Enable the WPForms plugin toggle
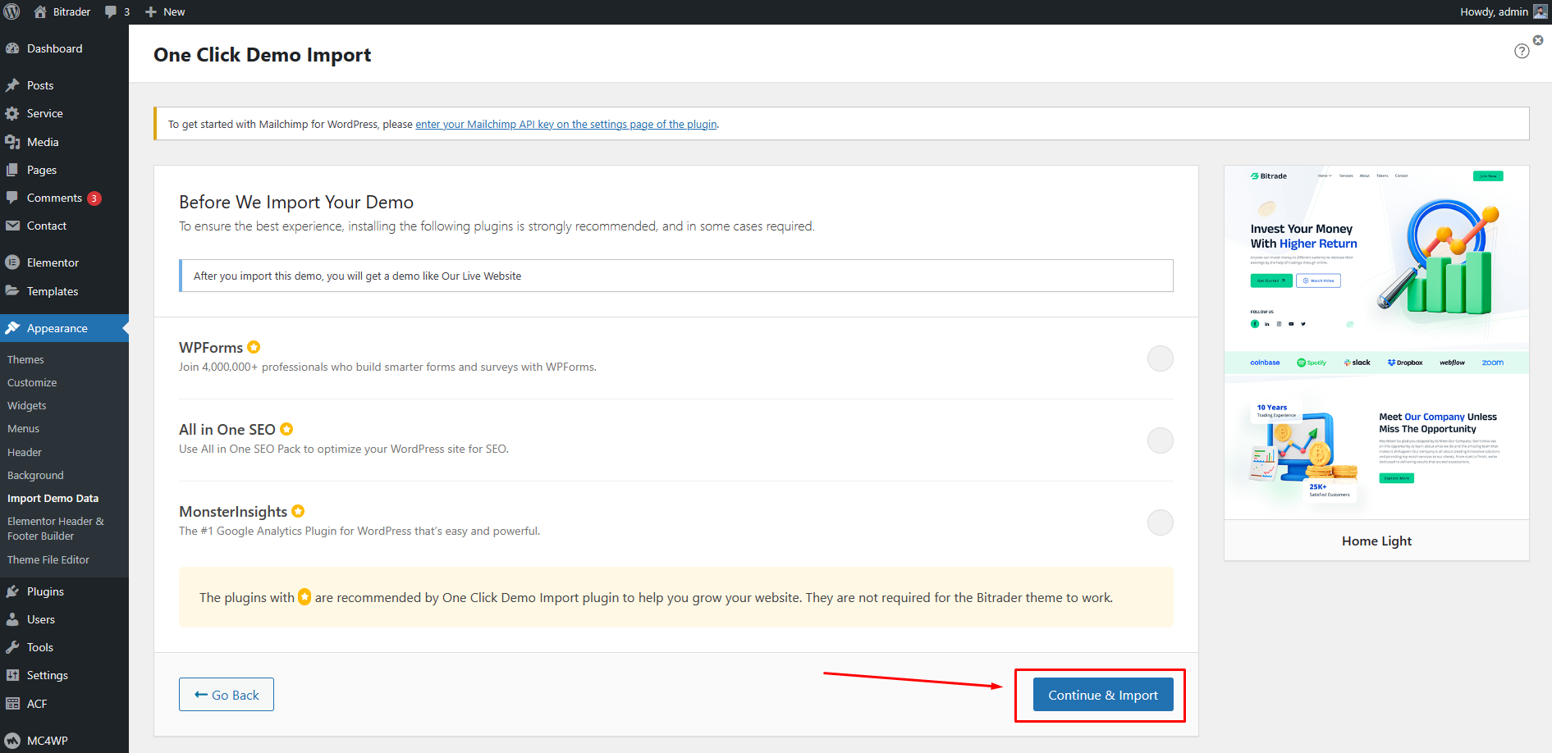 pyautogui.click(x=1160, y=358)
